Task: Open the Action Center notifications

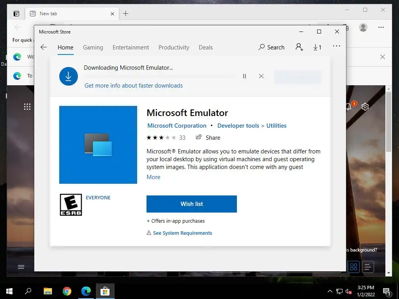Action: pyautogui.click(x=387, y=291)
